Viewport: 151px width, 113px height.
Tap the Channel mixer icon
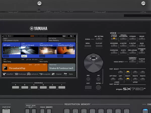coord(57,74)
